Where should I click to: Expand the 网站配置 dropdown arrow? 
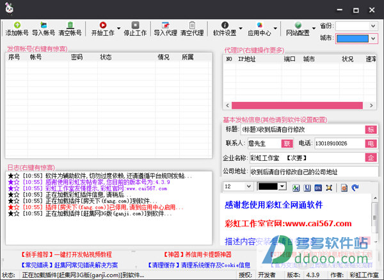pyautogui.click(x=314, y=28)
